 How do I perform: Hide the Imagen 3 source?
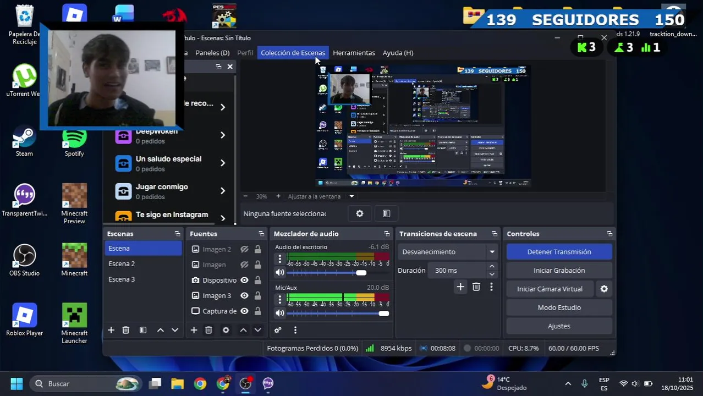[x=244, y=295]
